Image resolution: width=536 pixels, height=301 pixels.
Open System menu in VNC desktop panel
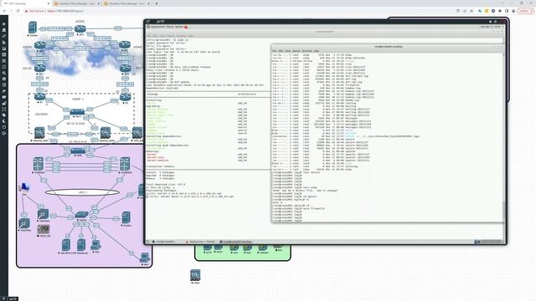pyautogui.click(x=180, y=27)
